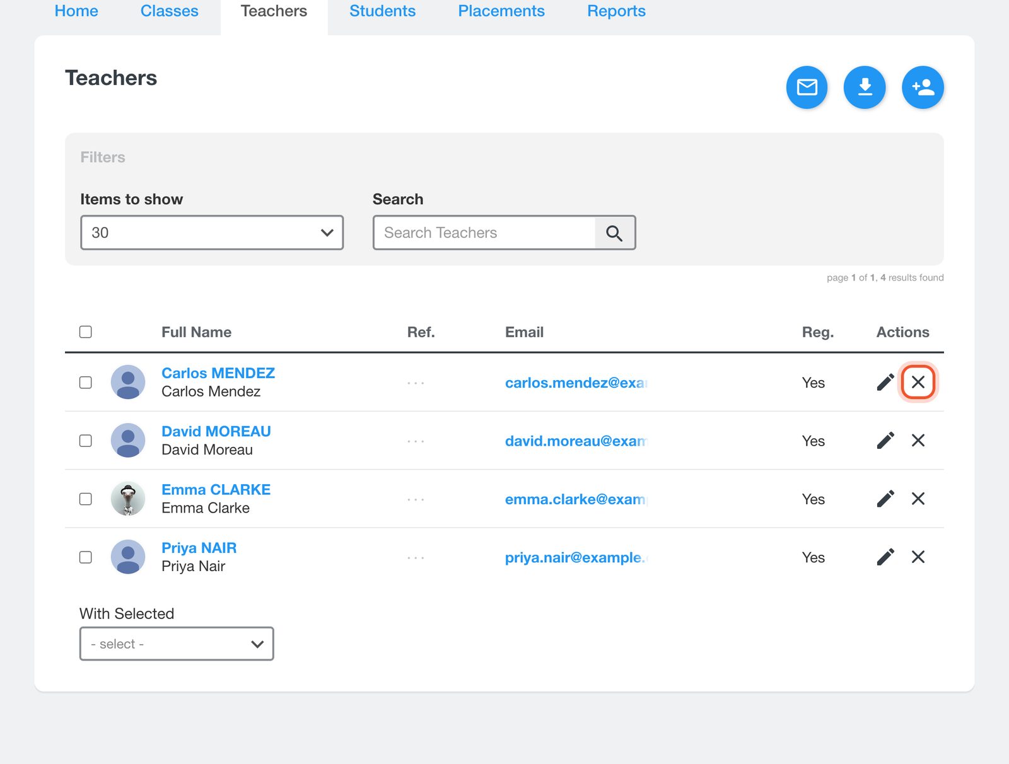Click the download teachers list icon
Viewport: 1009px width, 764px height.
865,87
